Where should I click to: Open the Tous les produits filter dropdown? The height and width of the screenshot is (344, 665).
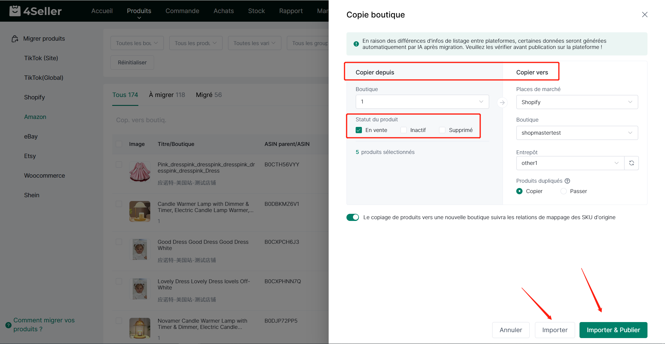coord(196,43)
